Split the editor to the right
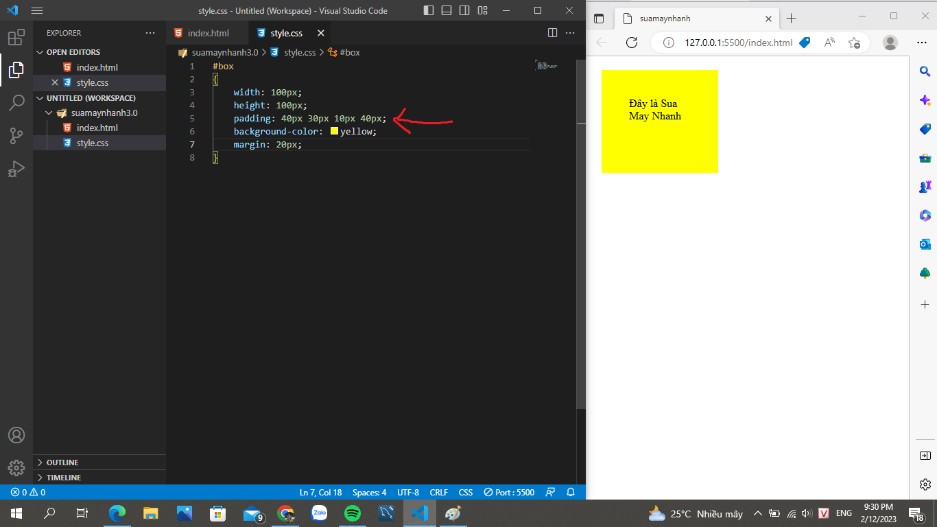 coord(552,33)
